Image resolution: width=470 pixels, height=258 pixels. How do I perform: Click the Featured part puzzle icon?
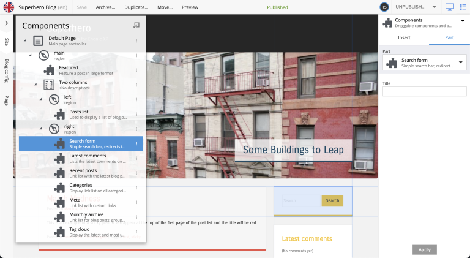click(x=49, y=70)
